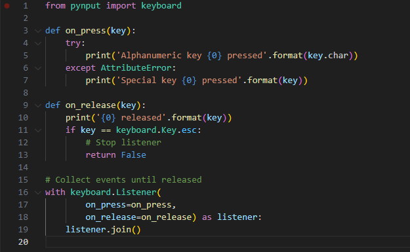Click the 'Collect events until released' comment
The height and width of the screenshot is (252, 410).
(x=123, y=180)
